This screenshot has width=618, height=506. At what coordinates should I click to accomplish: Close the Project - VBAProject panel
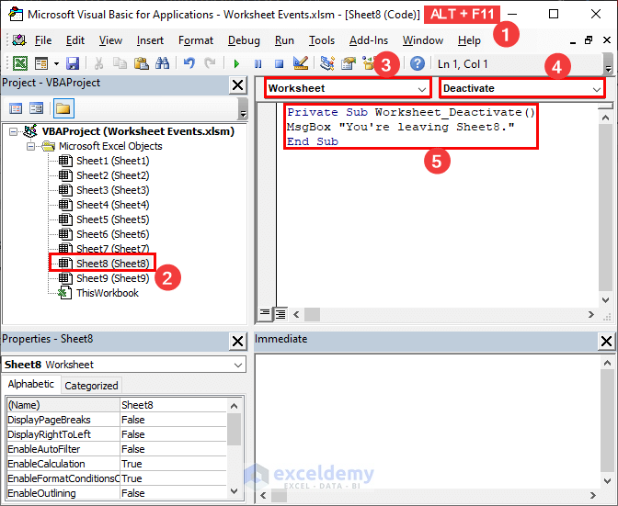pyautogui.click(x=238, y=85)
